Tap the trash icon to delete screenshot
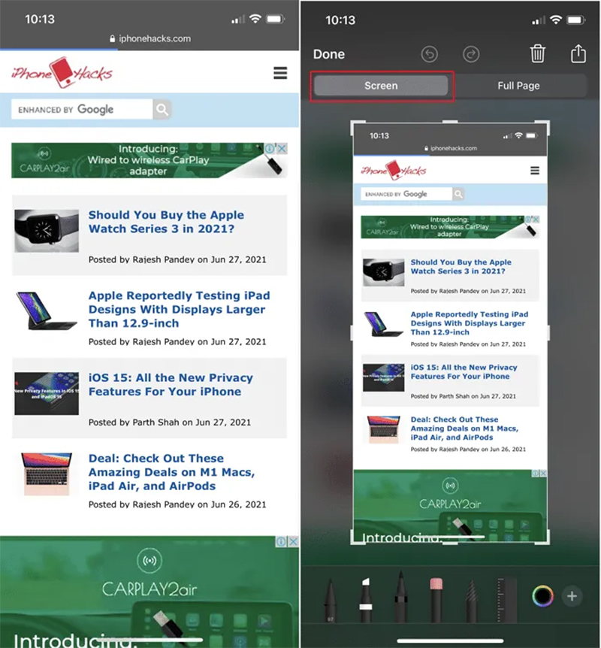 (537, 54)
